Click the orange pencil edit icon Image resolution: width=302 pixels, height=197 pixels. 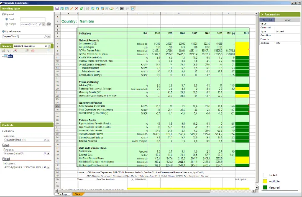coord(72,8)
